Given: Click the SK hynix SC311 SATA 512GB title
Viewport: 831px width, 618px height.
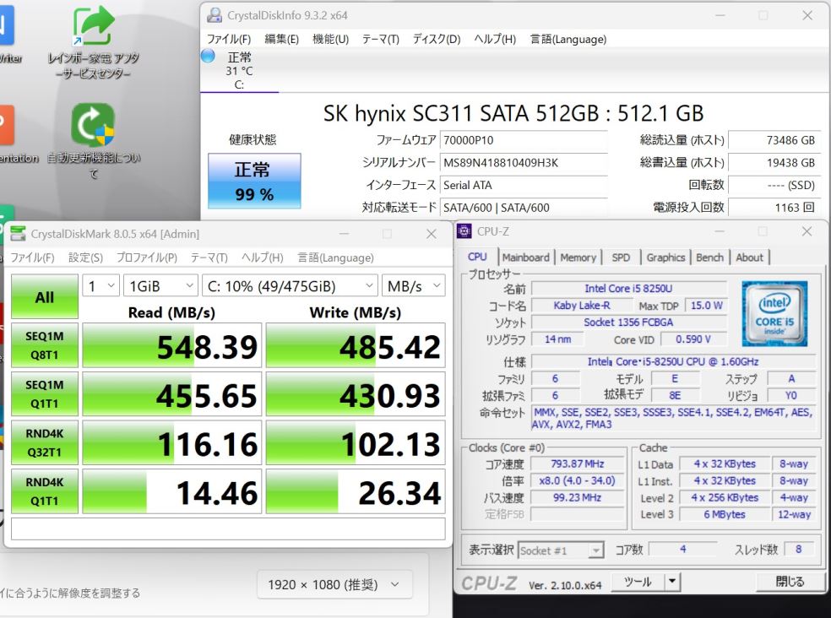Looking at the screenshot, I should [513, 113].
